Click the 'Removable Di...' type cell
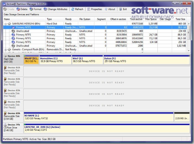Image resolution: width=194 pixels, height=144 pixels. point(55,50)
